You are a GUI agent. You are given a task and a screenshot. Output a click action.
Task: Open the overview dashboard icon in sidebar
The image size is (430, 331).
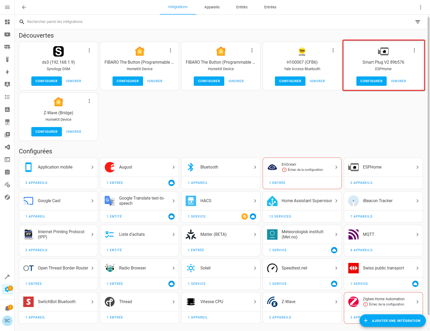tap(7, 22)
